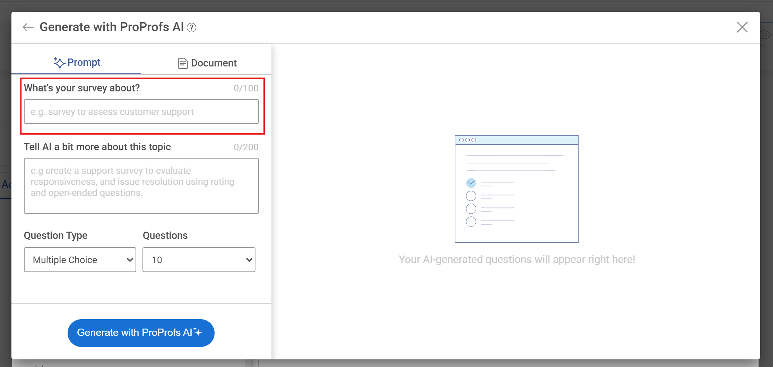773x367 pixels.
Task: Click the 'What's your survey about?' label
Action: pyautogui.click(x=82, y=88)
